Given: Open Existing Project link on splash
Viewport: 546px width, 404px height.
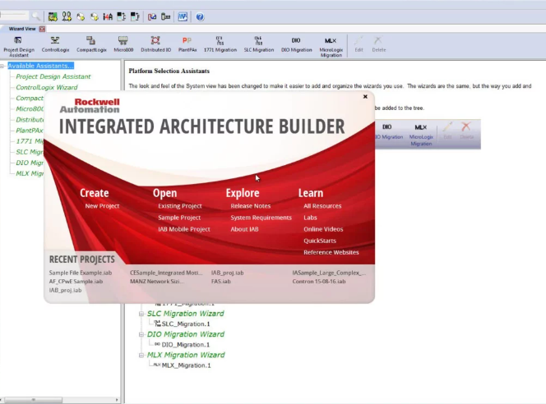Looking at the screenshot, I should click(179, 206).
